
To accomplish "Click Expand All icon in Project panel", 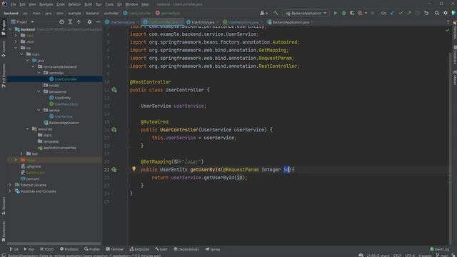I will tap(70, 22).
